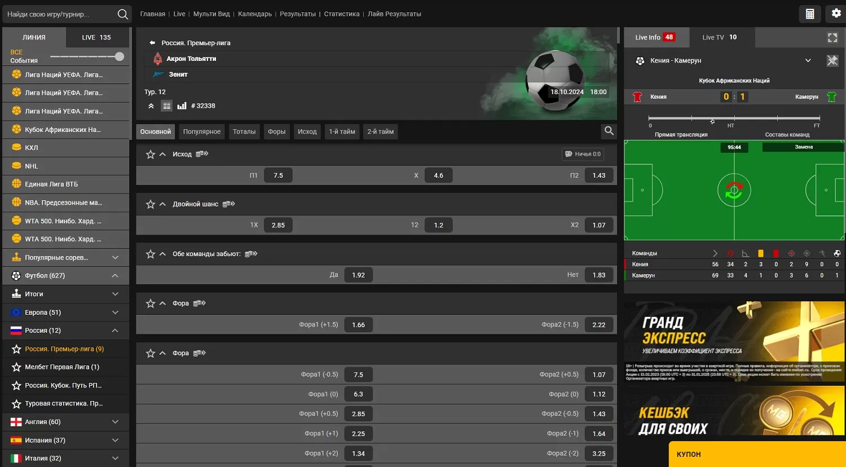Open the bet calculator icon
The width and height of the screenshot is (846, 467).
tap(810, 14)
